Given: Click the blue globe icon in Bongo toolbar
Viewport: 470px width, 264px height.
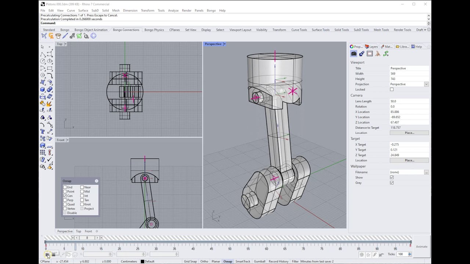Looking at the screenshot, I should pos(93,36).
